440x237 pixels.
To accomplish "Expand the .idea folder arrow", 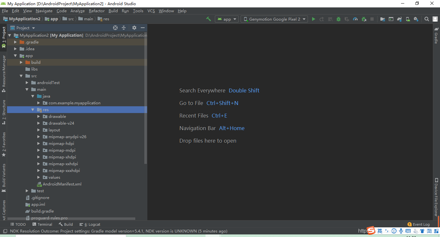I will [15, 49].
